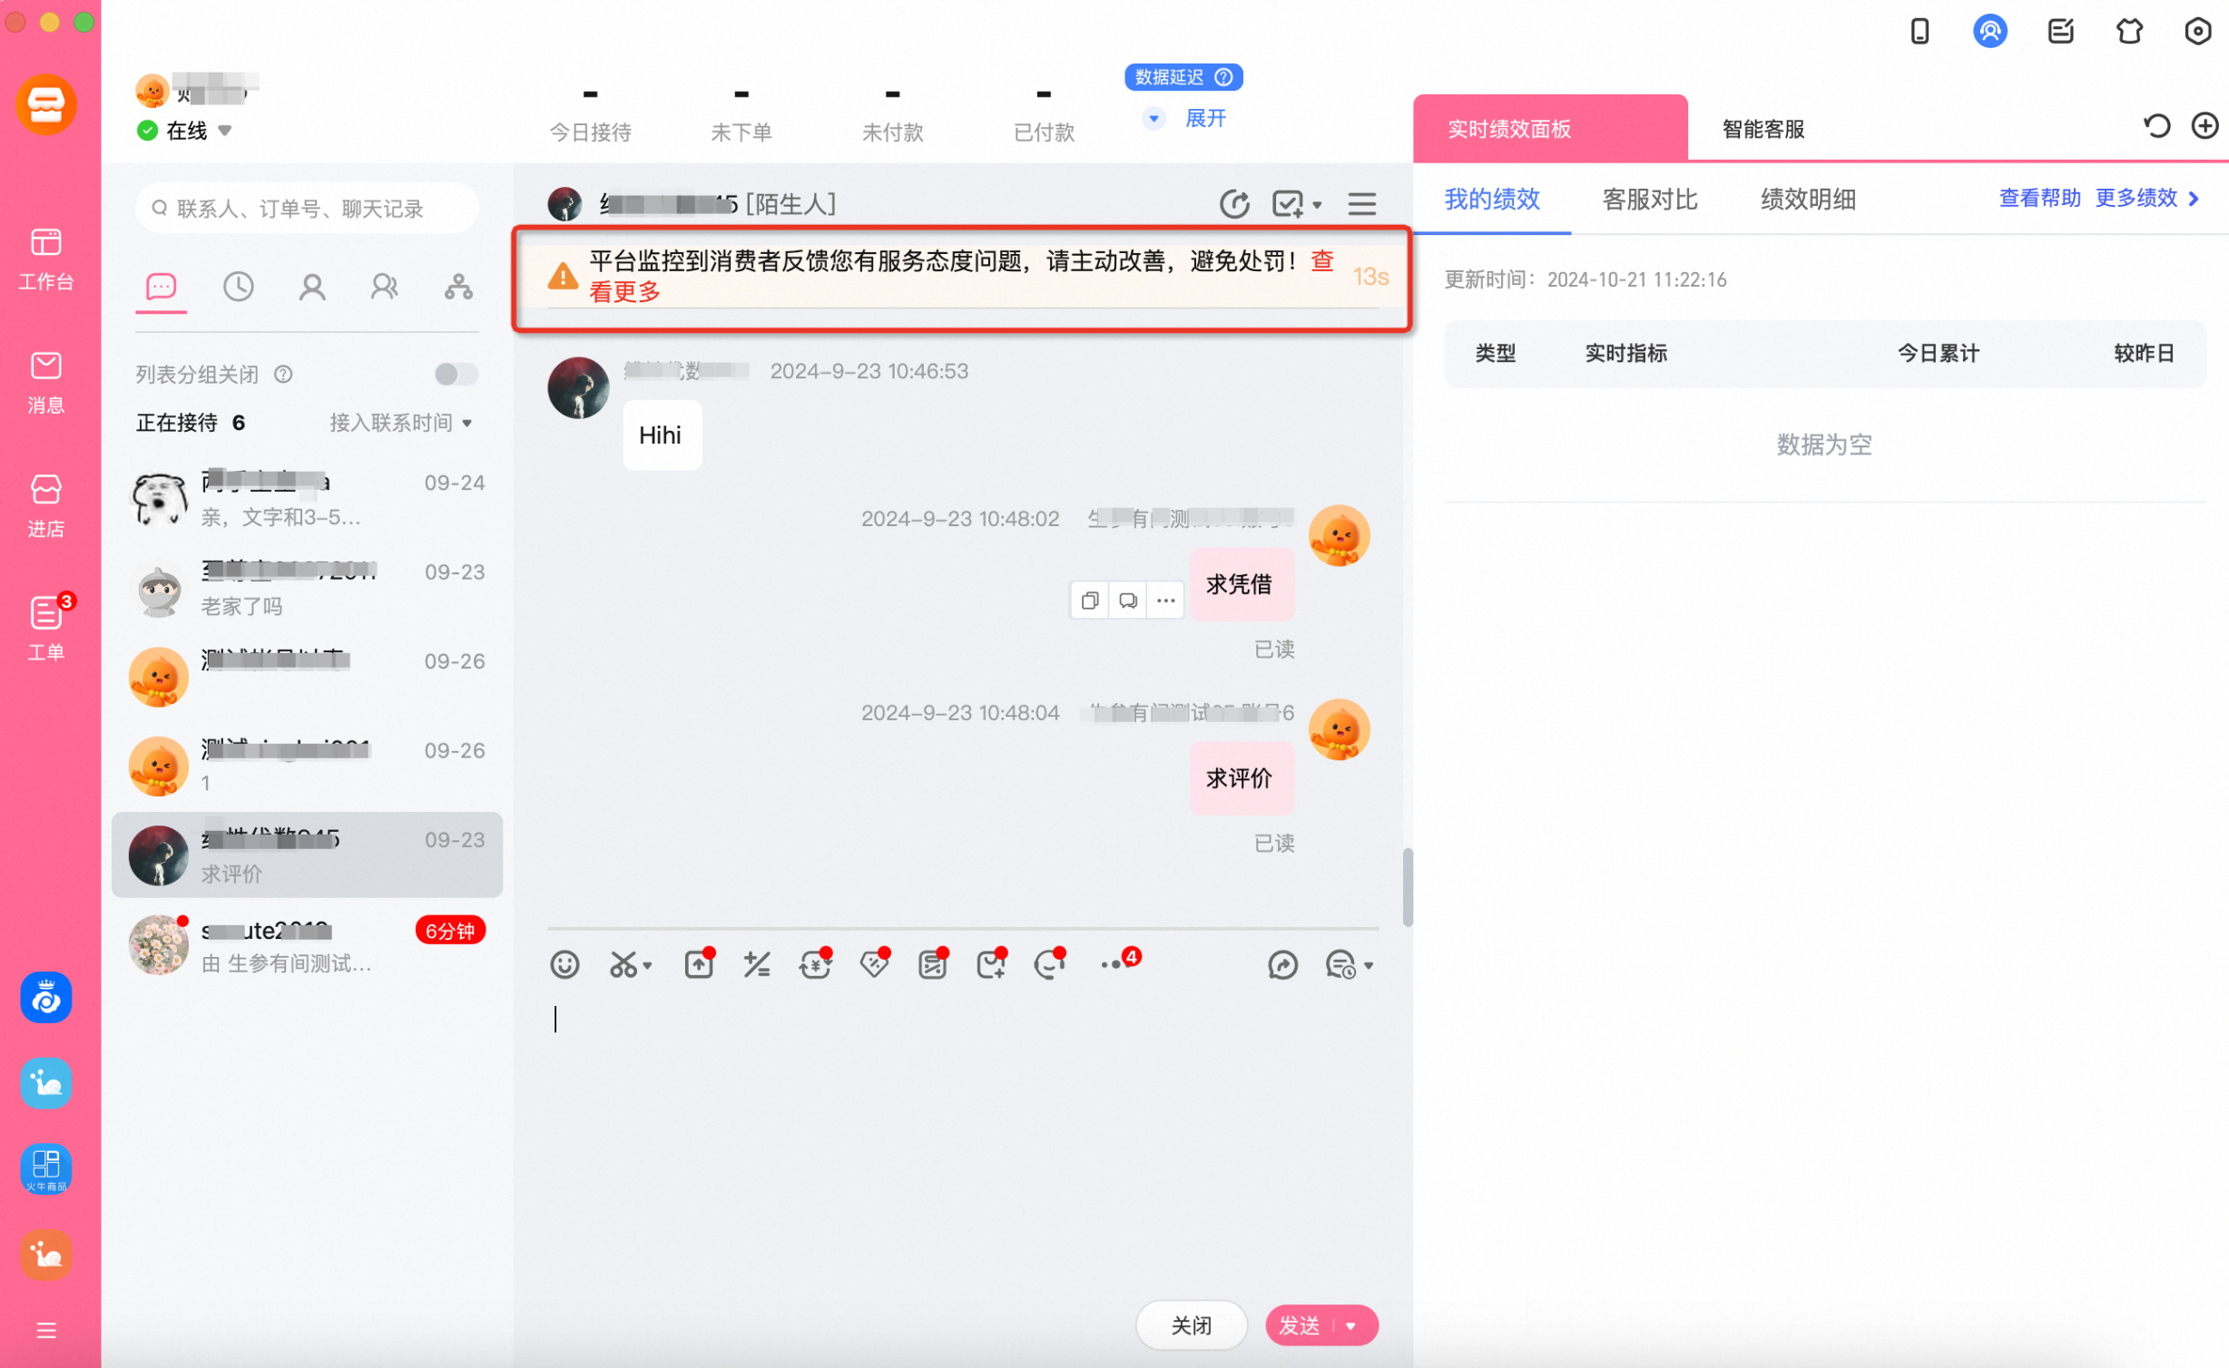Toggle the 列表分组关闭 list grouping switch
This screenshot has height=1368, width=2229.
pyautogui.click(x=456, y=374)
